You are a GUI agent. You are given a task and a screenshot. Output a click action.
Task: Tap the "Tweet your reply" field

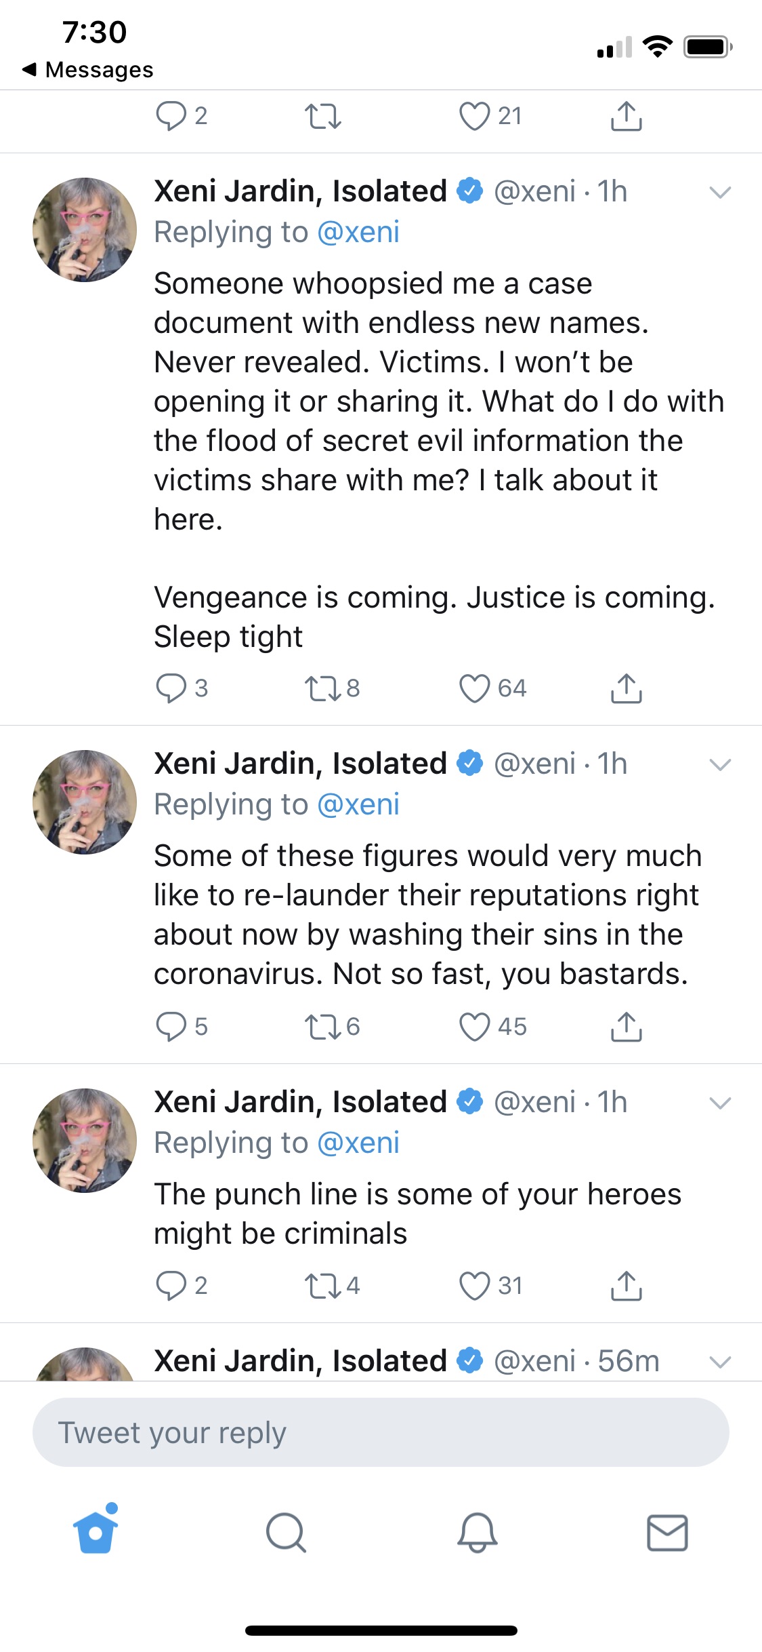coord(381,1432)
